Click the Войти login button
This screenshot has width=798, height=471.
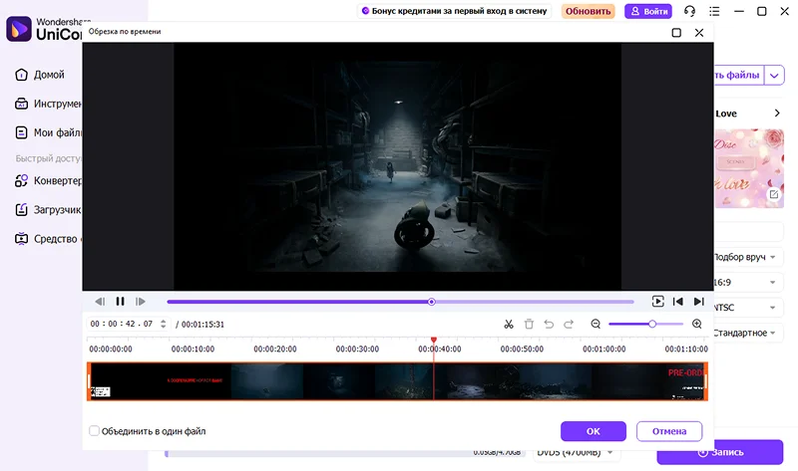648,11
